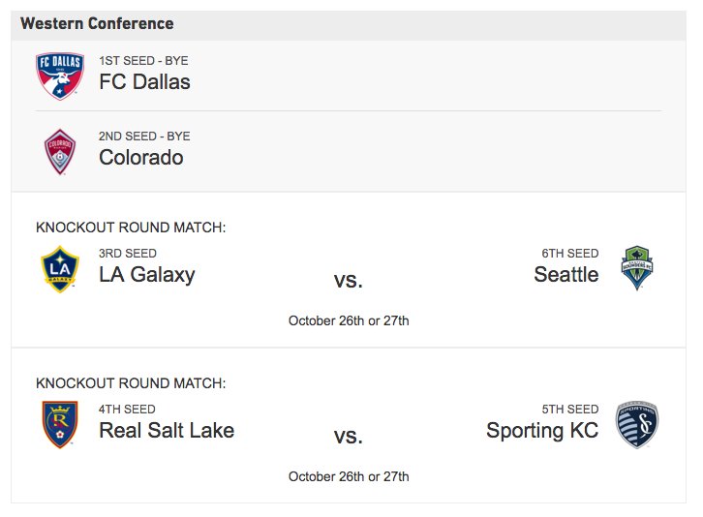Image resolution: width=703 pixels, height=517 pixels.
Task: Open the Colorado team name link
Action: [x=141, y=158]
